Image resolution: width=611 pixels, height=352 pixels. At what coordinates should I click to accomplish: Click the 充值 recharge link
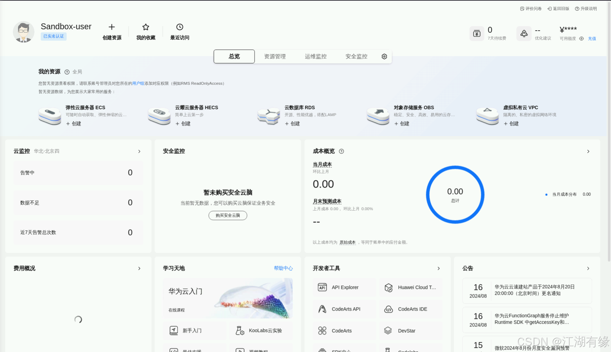pyautogui.click(x=592, y=39)
